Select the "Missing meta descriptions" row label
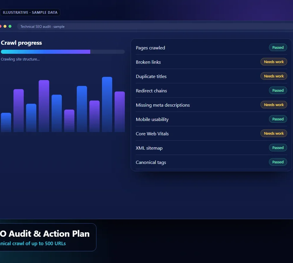Viewport: 293px width, 263px height. [163, 105]
